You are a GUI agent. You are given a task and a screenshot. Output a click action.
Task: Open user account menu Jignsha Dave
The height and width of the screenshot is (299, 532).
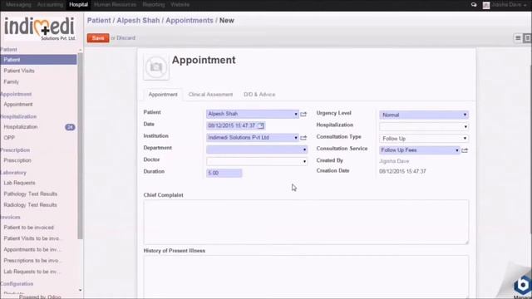tap(505, 5)
